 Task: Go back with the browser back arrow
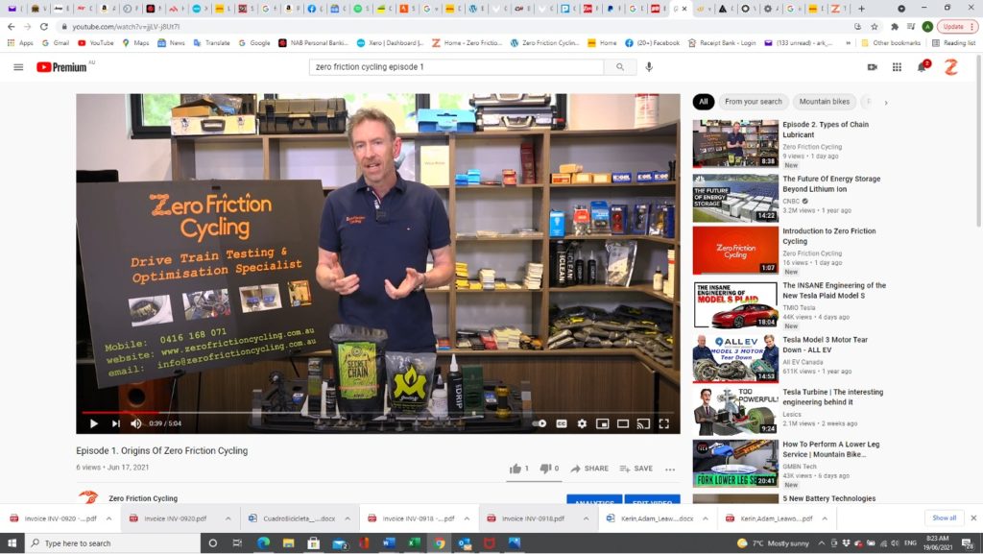point(12,26)
